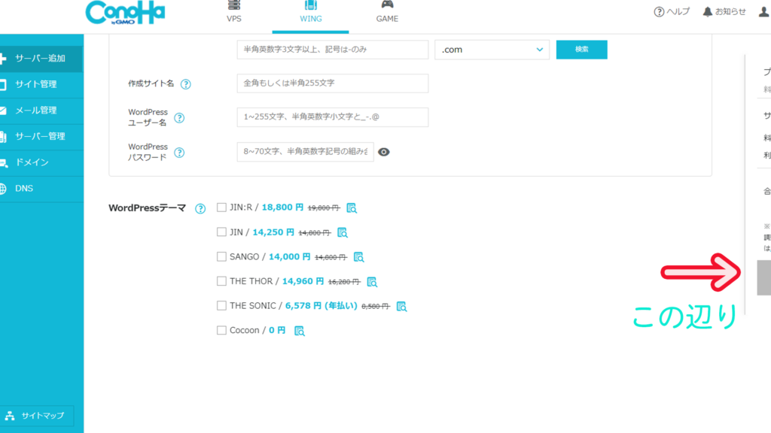The height and width of the screenshot is (433, 771).
Task: Check the Cocoon theme checkbox
Action: [x=222, y=331]
